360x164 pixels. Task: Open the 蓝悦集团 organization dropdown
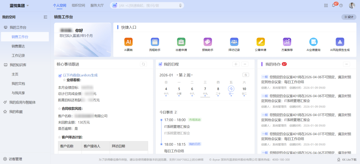(x=19, y=6)
